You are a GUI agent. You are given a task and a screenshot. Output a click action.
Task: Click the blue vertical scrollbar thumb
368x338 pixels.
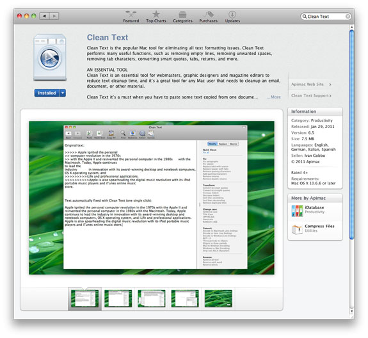(x=351, y=134)
